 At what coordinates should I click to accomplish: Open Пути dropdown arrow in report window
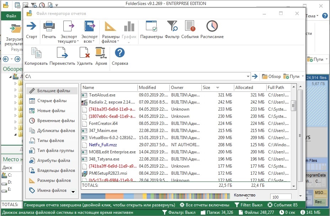(x=303, y=76)
